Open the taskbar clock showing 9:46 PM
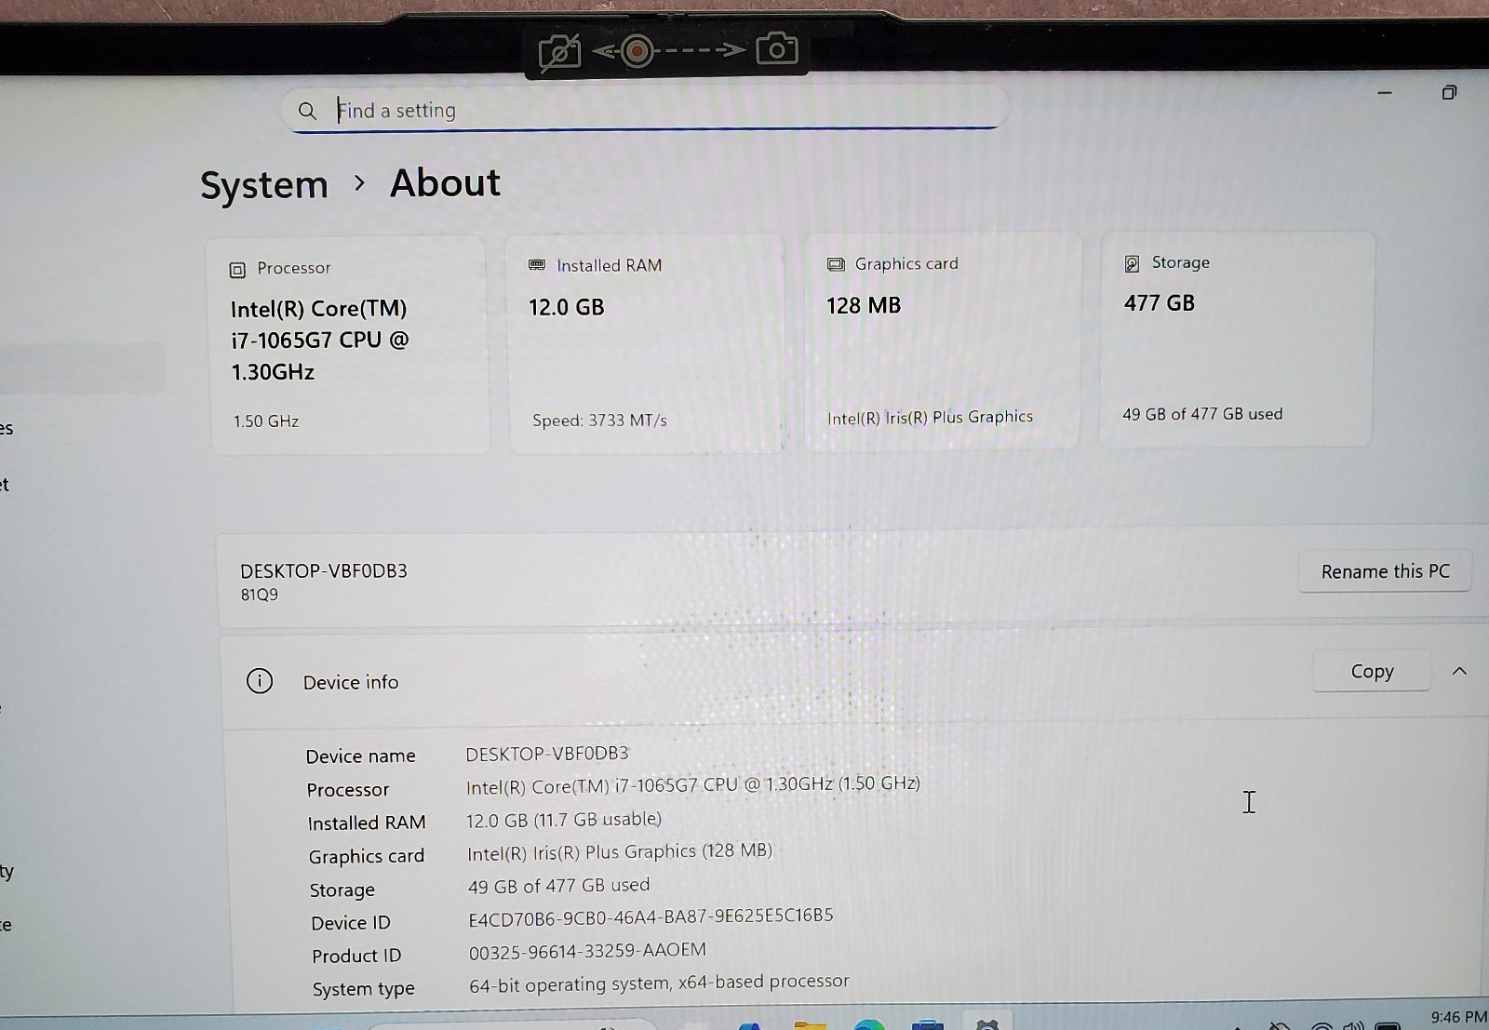 click(x=1458, y=1018)
